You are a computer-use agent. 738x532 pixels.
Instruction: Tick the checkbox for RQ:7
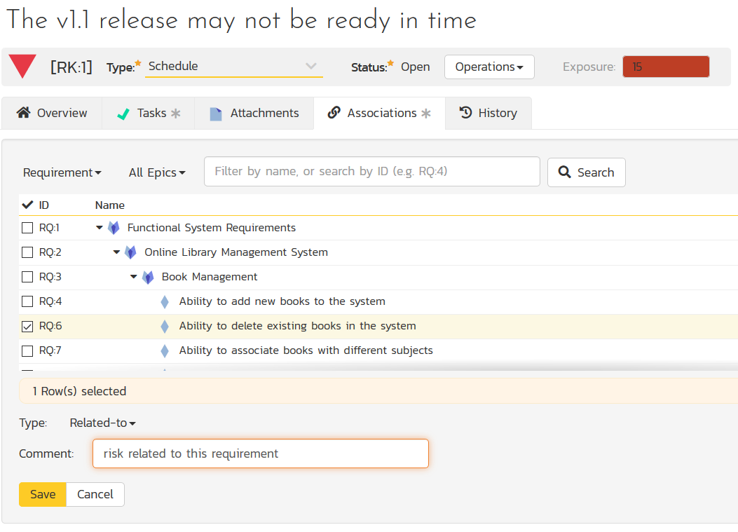click(27, 350)
